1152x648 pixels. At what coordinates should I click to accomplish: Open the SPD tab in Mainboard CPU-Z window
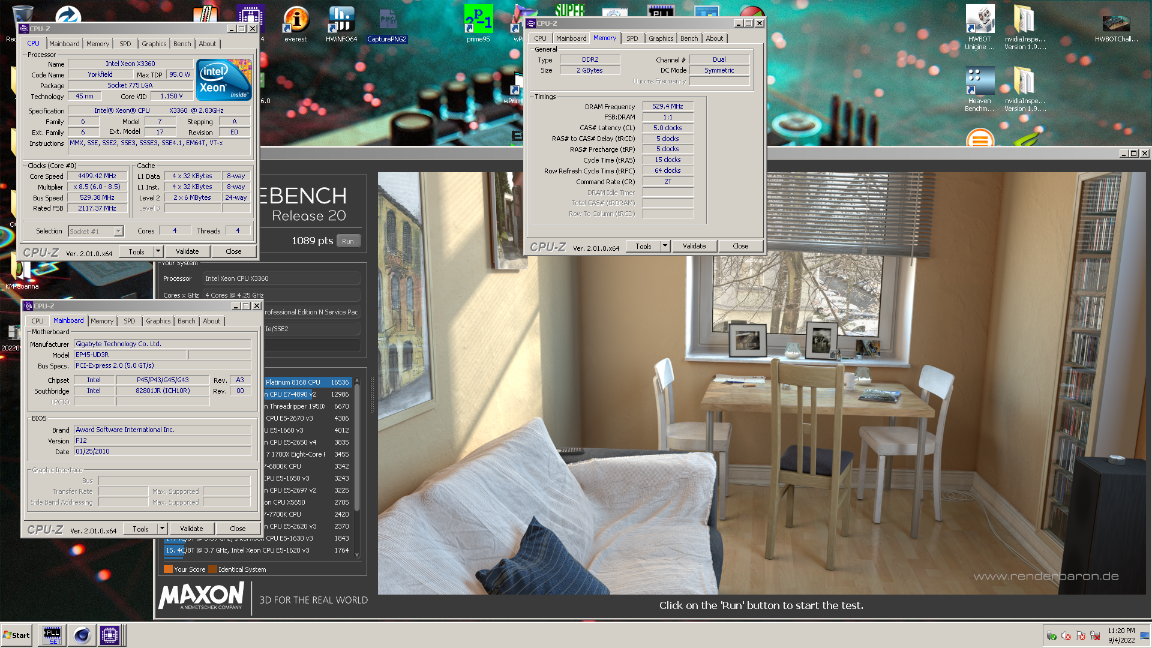pos(130,321)
